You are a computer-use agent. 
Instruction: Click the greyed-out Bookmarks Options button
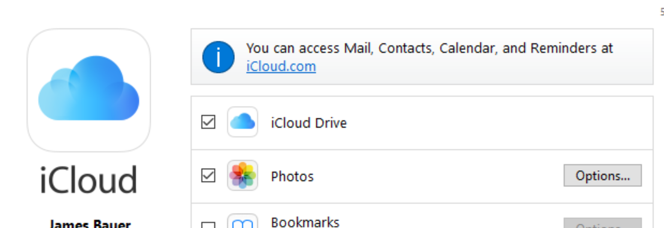pyautogui.click(x=602, y=224)
